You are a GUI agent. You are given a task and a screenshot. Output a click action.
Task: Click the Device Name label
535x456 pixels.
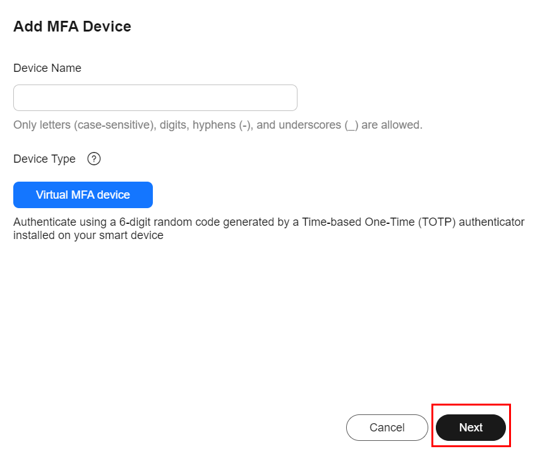click(x=47, y=68)
